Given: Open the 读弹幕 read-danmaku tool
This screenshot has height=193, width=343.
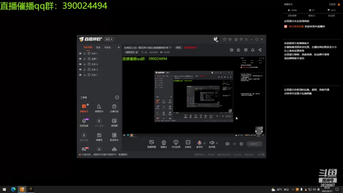Looking at the screenshot, I should coord(114,122).
